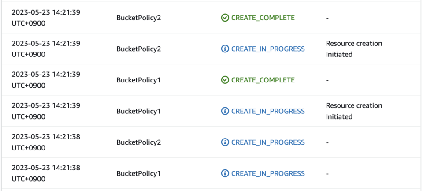The width and height of the screenshot is (423, 191).
Task: Select the BucketPolicy2 name in the 14:21:38 row
Action: [x=139, y=142]
